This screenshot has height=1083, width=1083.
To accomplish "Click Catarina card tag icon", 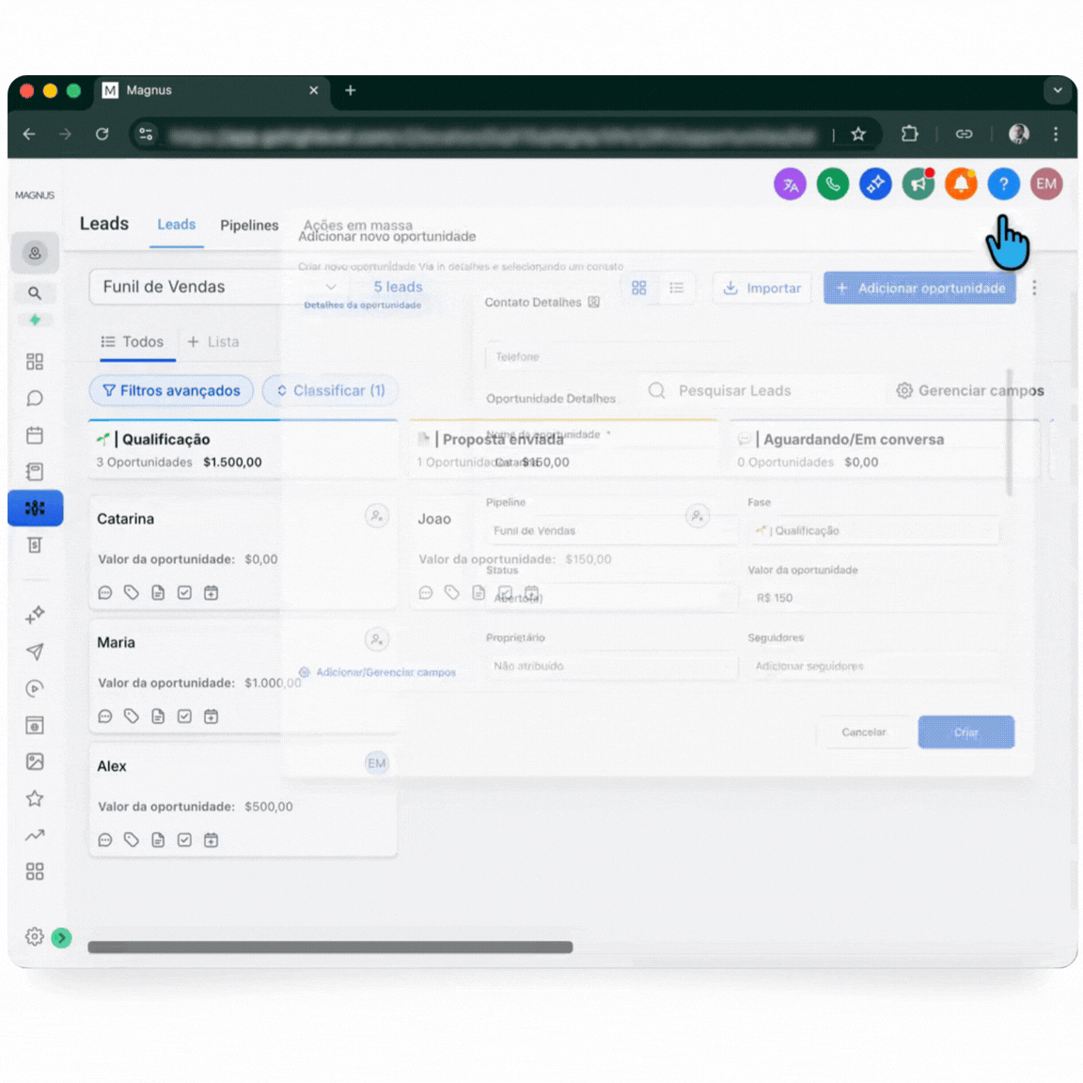I will pos(132,592).
